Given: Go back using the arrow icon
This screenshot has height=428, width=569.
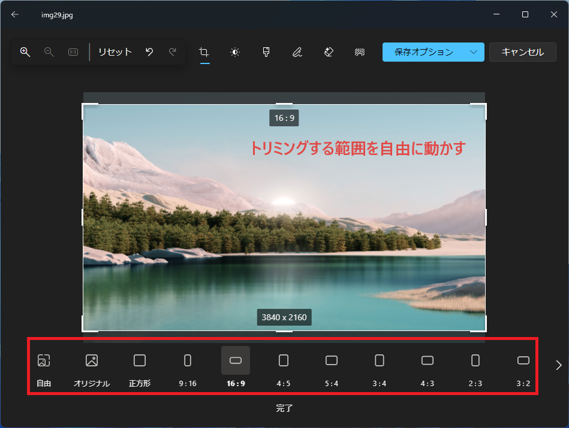Looking at the screenshot, I should pyautogui.click(x=15, y=14).
